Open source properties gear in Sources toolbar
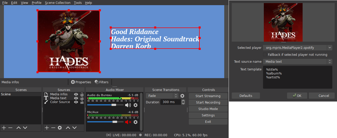 pos(60,128)
